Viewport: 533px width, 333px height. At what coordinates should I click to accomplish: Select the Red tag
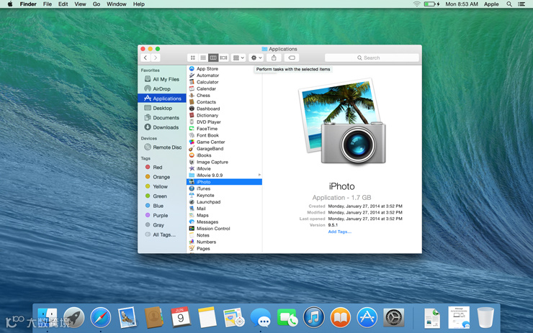pos(162,167)
